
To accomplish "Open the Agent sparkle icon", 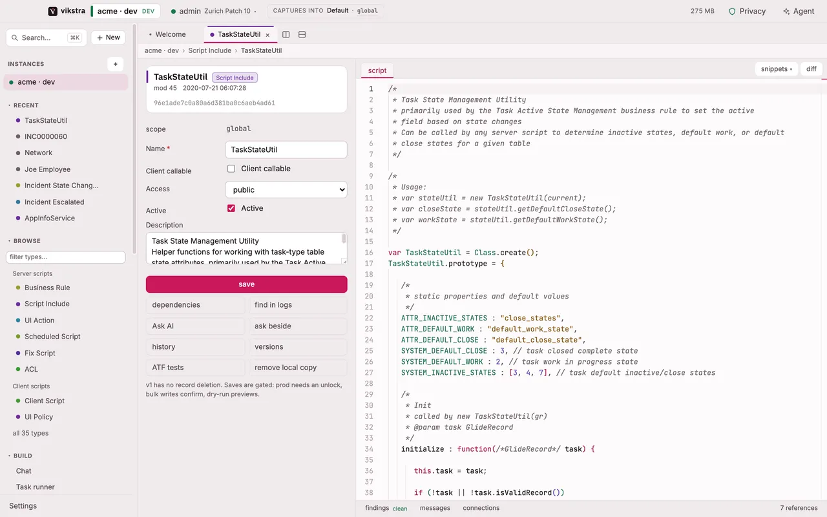I will [786, 11].
